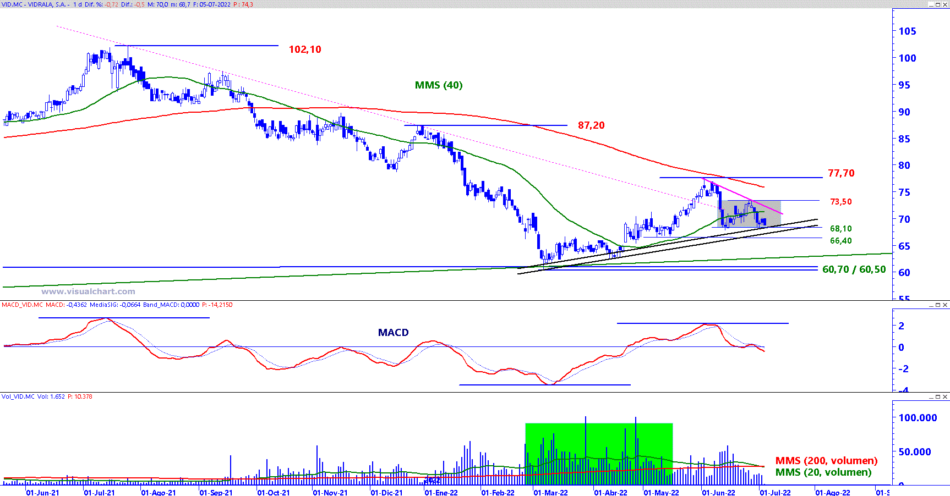
Task: Click the 75 price axis value
Action: 904,192
